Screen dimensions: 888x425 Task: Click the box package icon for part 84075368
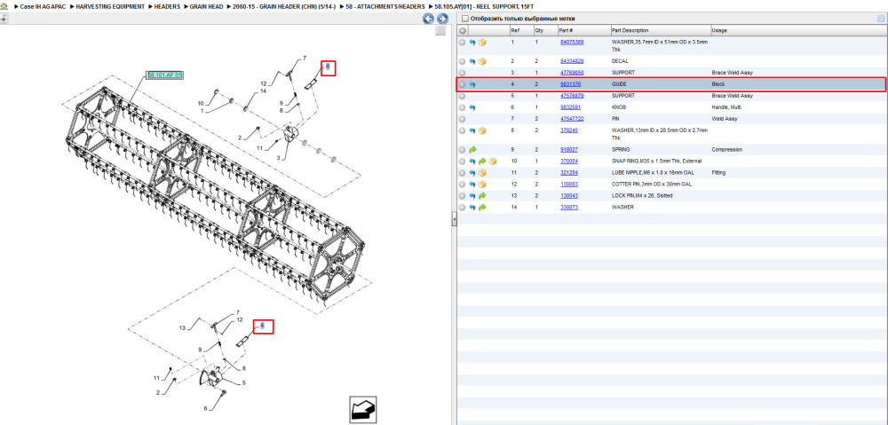click(482, 43)
